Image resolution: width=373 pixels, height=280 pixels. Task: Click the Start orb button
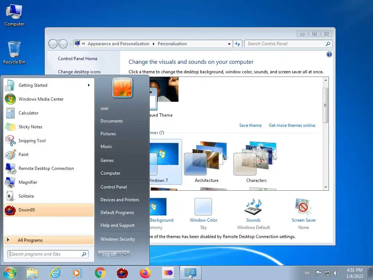tap(10, 273)
